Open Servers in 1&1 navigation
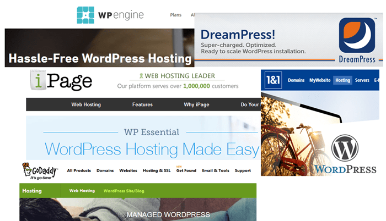The height and width of the screenshot is (221, 386). [362, 80]
